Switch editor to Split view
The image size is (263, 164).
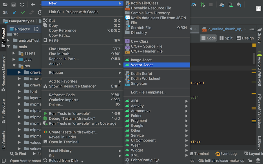[226, 38]
